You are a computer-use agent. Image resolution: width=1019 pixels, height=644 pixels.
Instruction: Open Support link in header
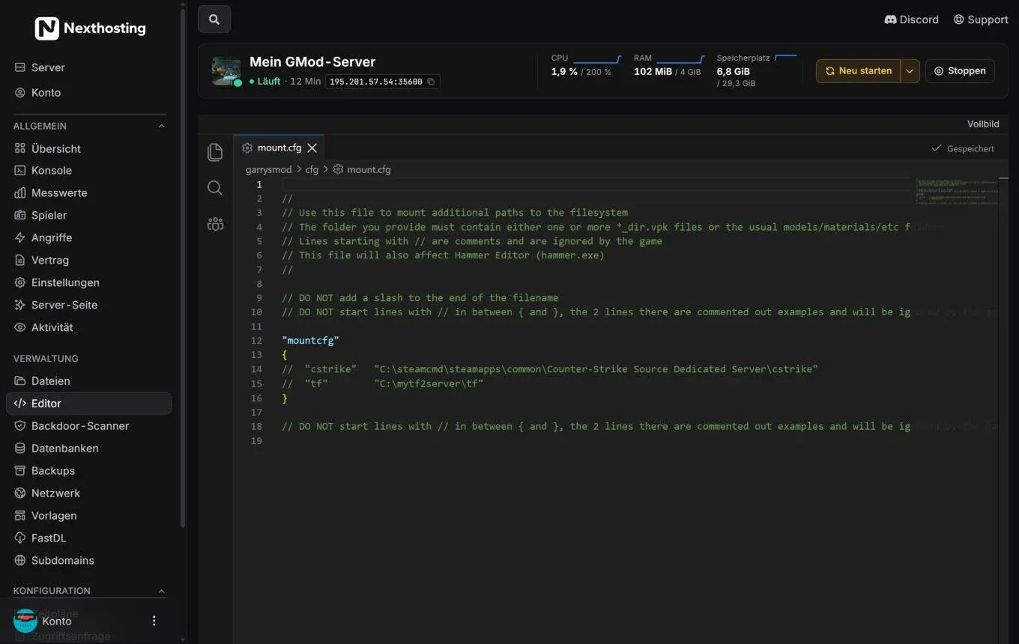coord(981,19)
